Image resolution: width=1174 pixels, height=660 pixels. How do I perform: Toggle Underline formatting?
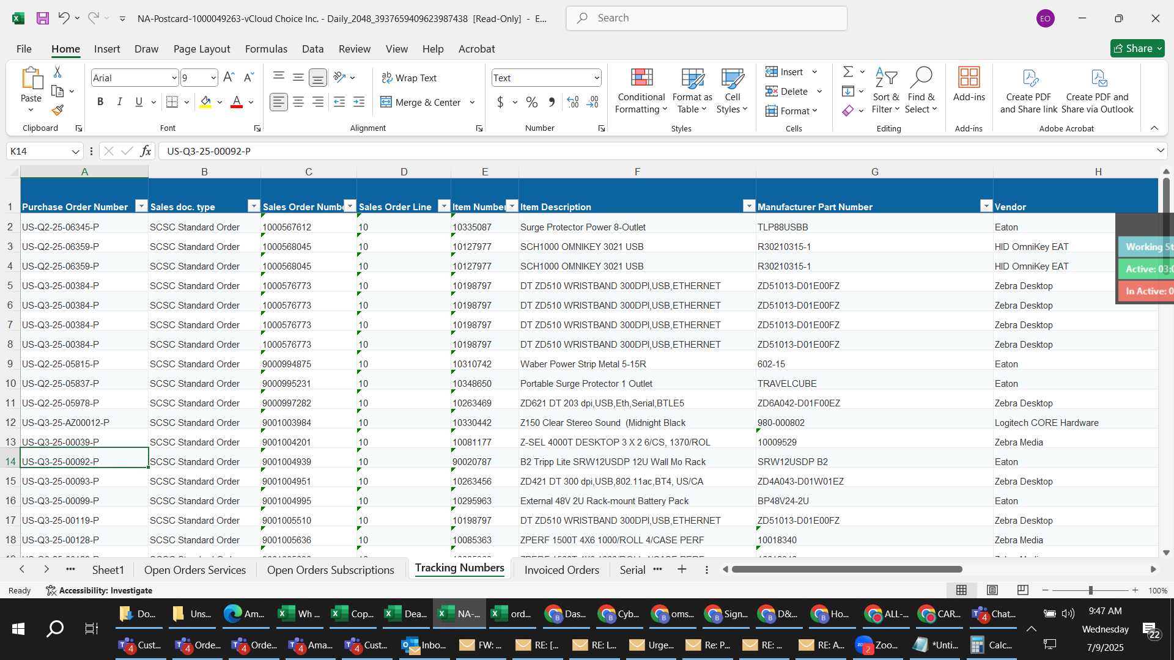click(139, 102)
